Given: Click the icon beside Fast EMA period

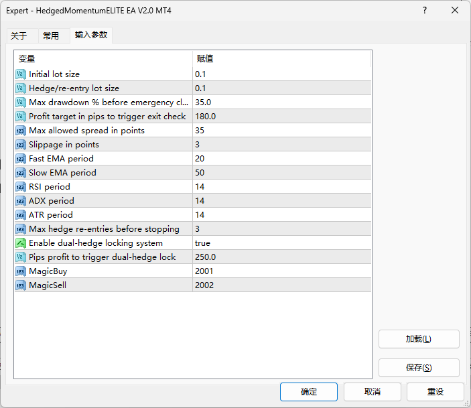Looking at the screenshot, I should point(20,159).
